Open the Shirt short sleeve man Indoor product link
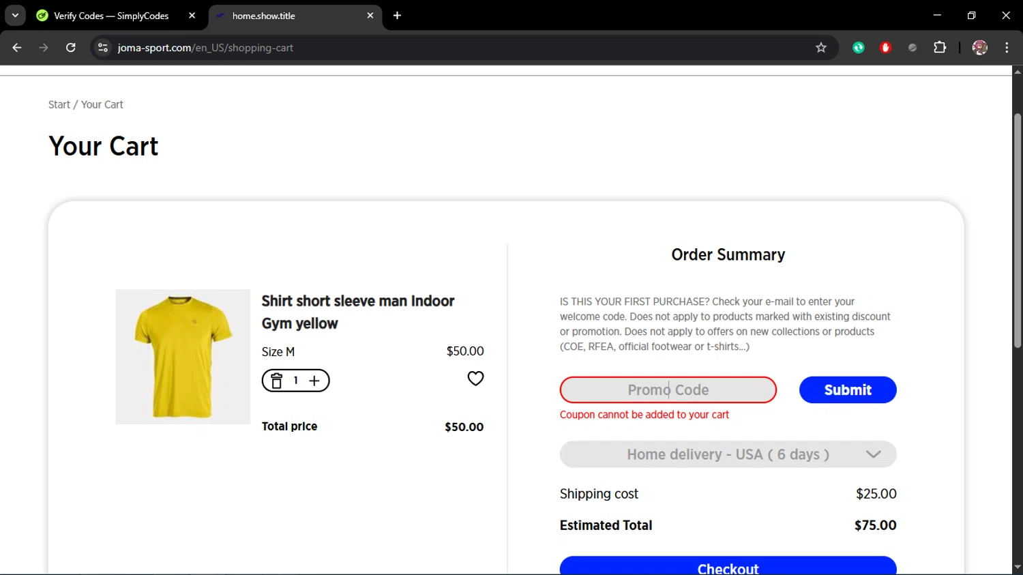This screenshot has height=575, width=1023. pos(358,312)
